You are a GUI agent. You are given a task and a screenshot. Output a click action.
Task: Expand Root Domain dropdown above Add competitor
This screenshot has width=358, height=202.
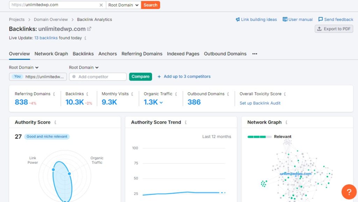[x=84, y=68]
